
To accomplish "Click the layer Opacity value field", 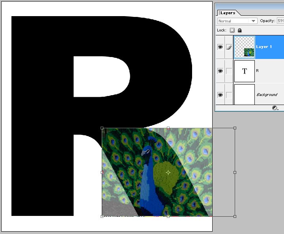I will point(280,21).
